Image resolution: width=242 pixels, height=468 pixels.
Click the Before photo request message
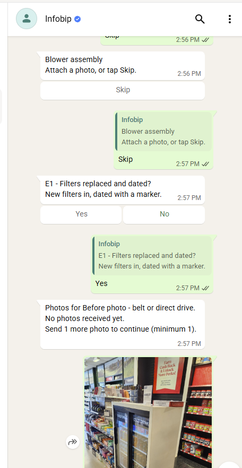coord(123,324)
